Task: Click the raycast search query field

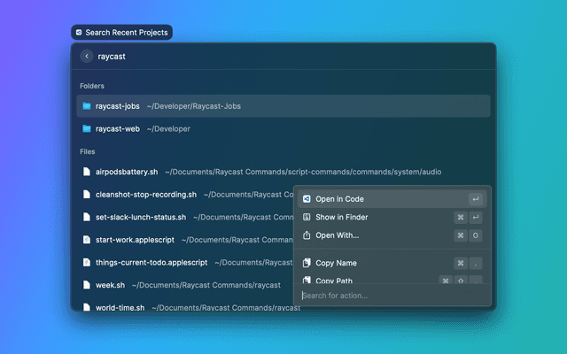Action: coord(266,56)
